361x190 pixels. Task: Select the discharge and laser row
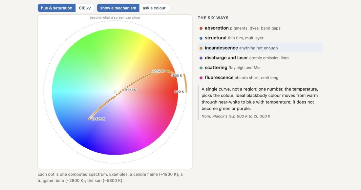click(260, 58)
